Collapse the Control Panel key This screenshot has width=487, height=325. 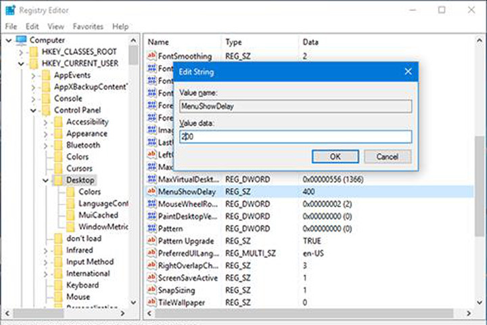[x=33, y=110]
